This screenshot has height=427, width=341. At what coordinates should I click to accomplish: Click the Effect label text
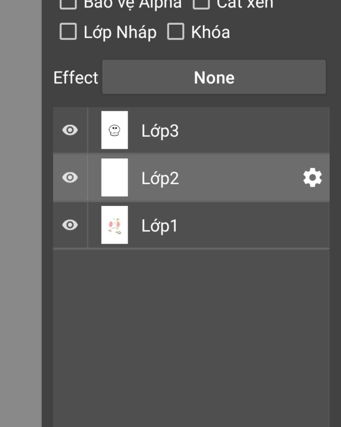pos(76,78)
